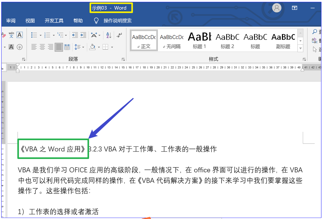The height and width of the screenshot is (219, 325).
Task: Align paragraph text left
Action: tap(34, 47)
